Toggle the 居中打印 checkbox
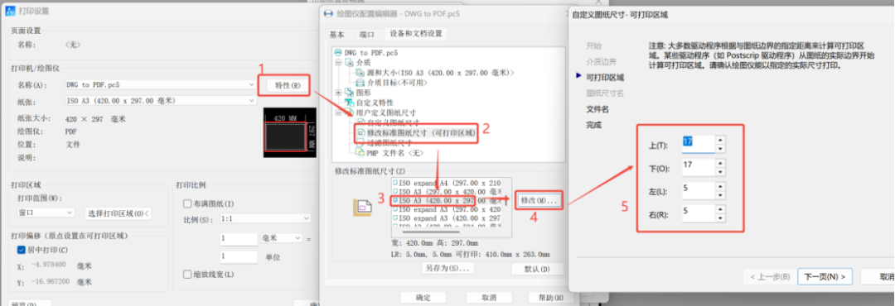 [x=22, y=250]
